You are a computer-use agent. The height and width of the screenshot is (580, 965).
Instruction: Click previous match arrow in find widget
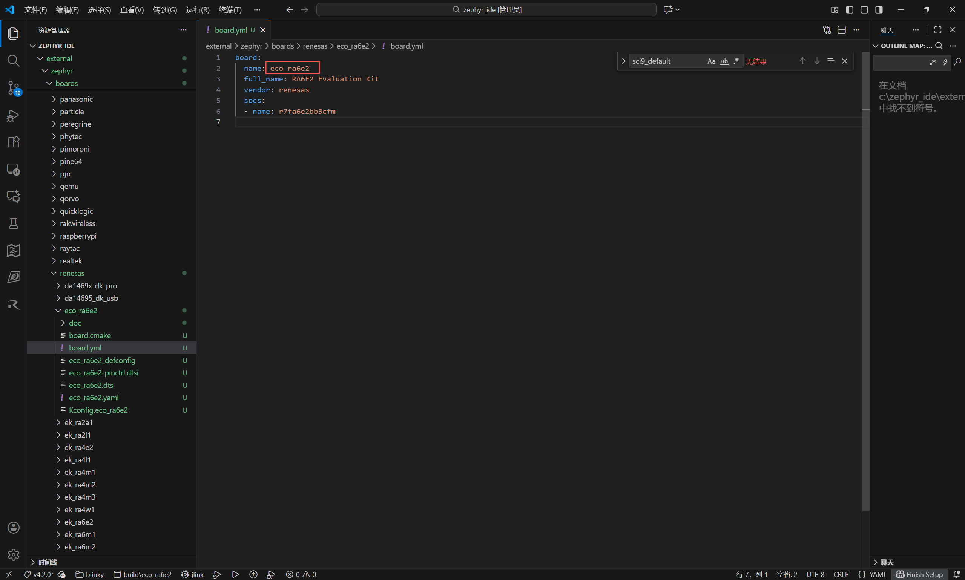pos(802,61)
